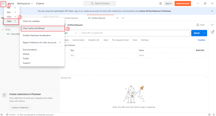
Task: Click the collections box icon
Action: coord(4,95)
